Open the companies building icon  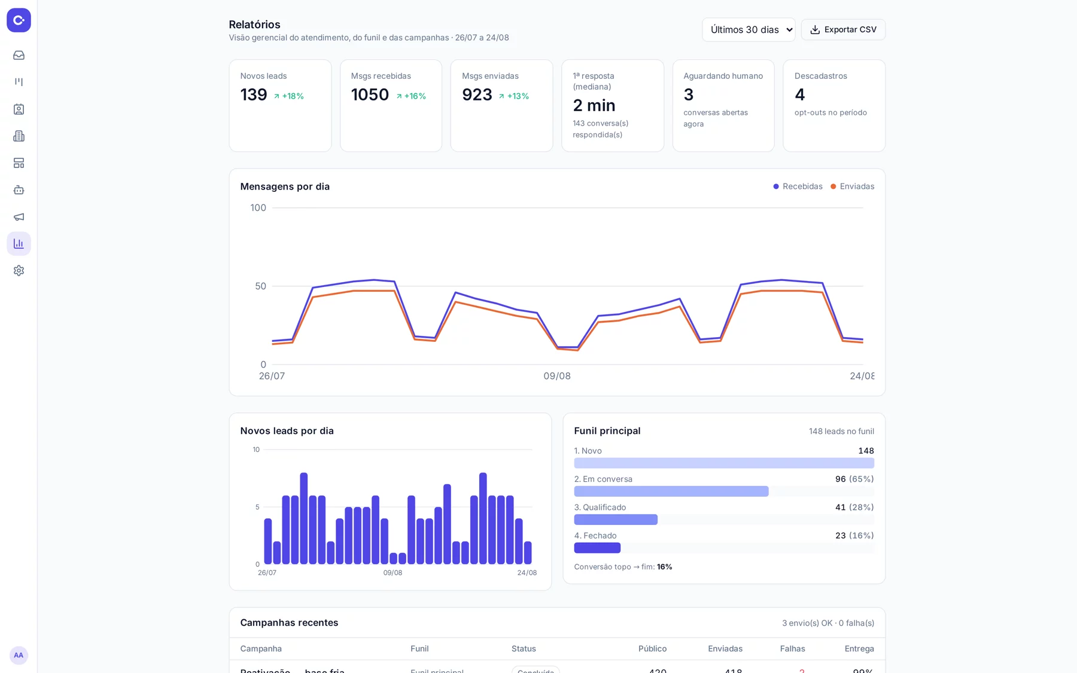point(19,136)
